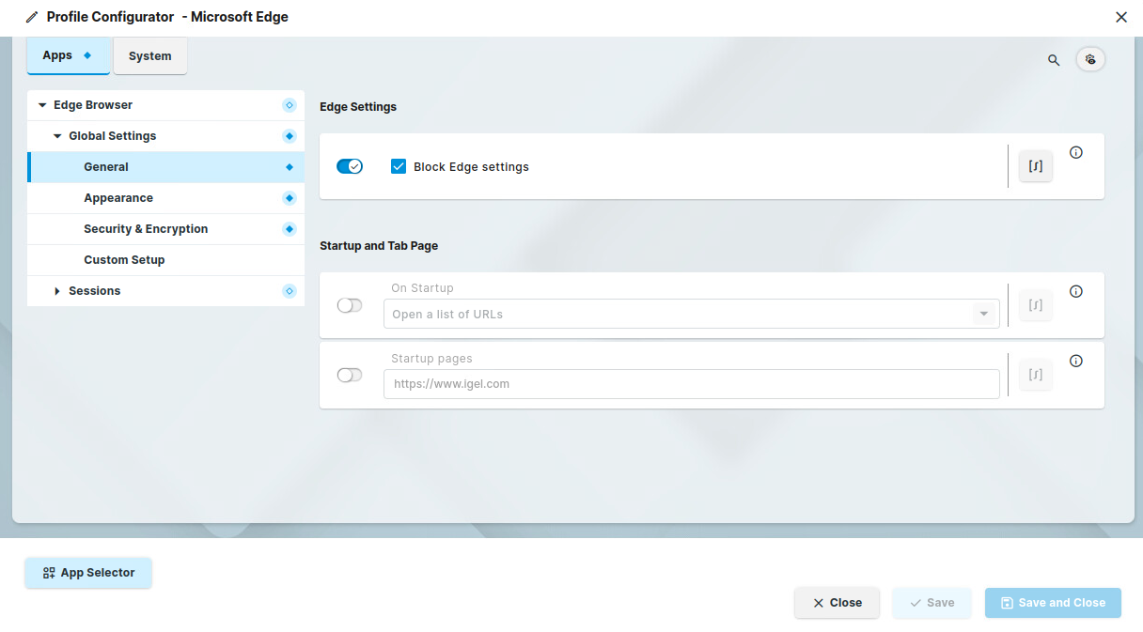Select Security & Encryption in sidebar
This screenshot has height=632, width=1143.
[x=146, y=229]
